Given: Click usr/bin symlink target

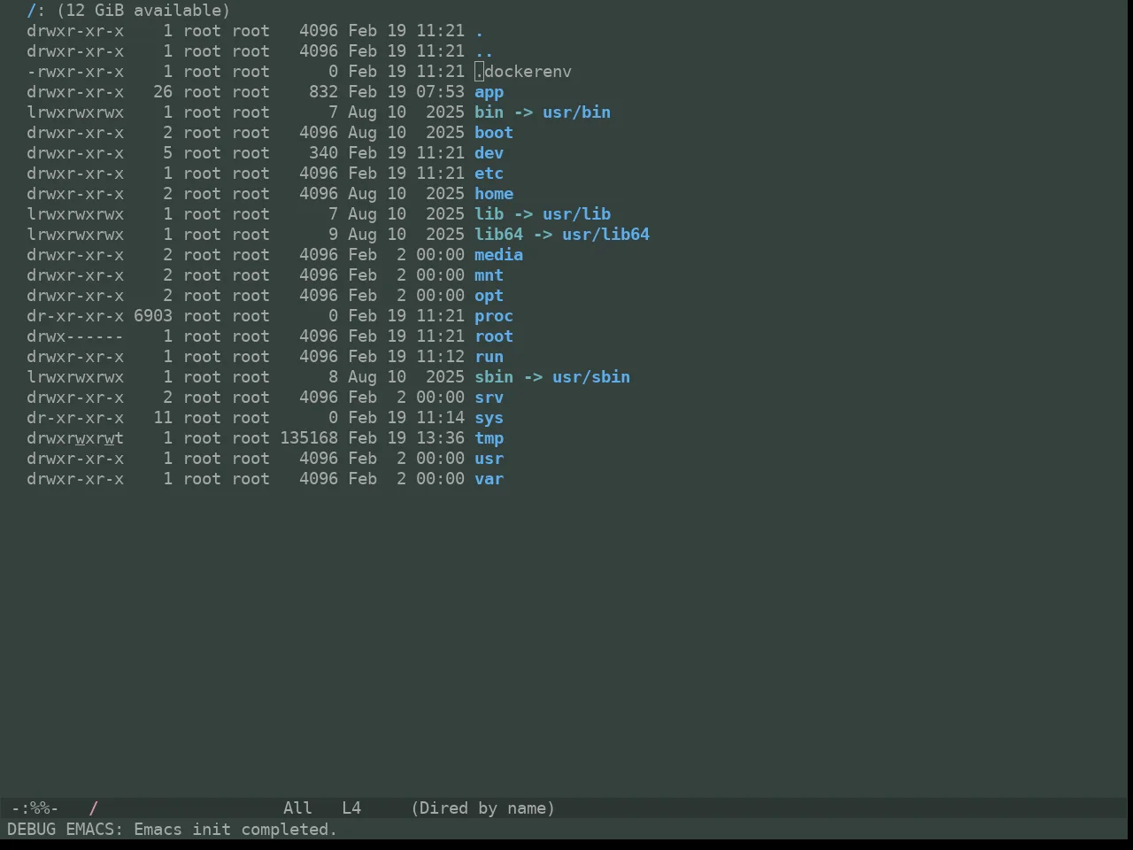Looking at the screenshot, I should (x=577, y=112).
